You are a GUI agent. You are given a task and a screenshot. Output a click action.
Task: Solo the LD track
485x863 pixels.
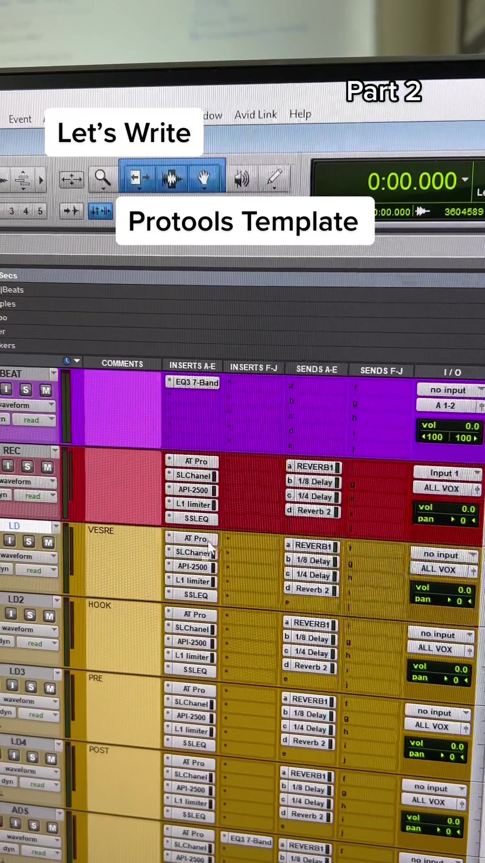tap(29, 542)
